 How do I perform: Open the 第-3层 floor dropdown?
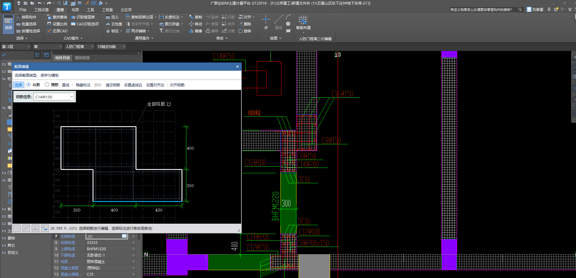16,46
